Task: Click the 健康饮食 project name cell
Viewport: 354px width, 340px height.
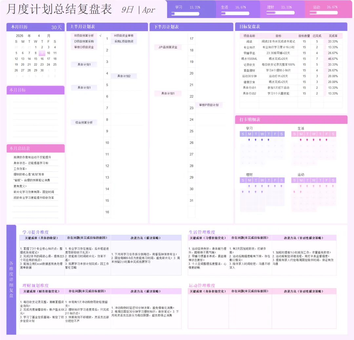Action: pyautogui.click(x=249, y=82)
